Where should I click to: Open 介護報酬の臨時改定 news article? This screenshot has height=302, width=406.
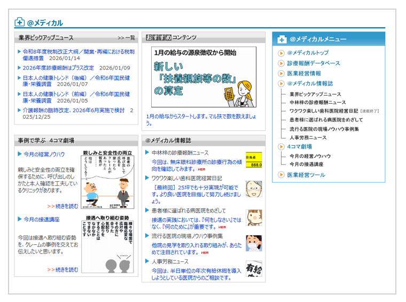(x=73, y=110)
